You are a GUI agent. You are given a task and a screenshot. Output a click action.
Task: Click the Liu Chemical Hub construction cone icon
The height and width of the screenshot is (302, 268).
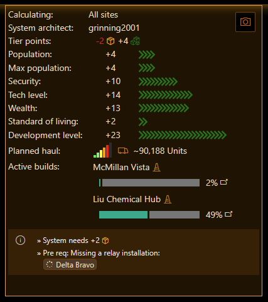click(x=168, y=199)
